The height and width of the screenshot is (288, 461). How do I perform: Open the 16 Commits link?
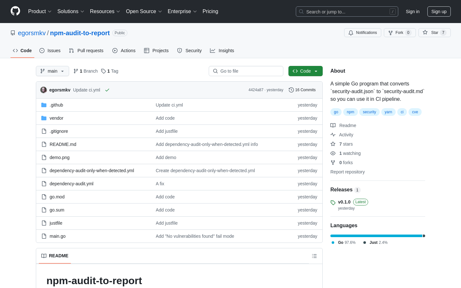coord(302,90)
